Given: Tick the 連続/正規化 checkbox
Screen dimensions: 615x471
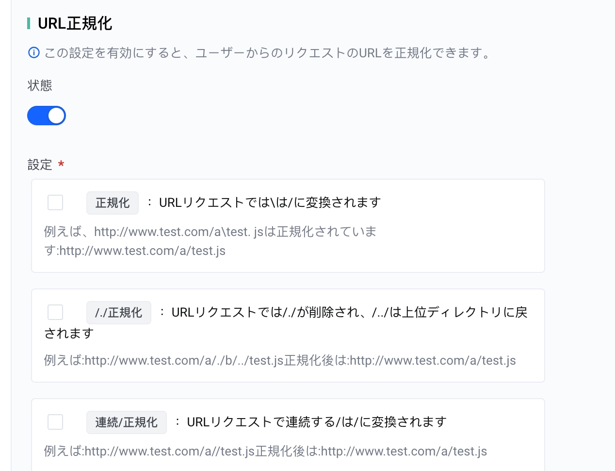Looking at the screenshot, I should (x=55, y=422).
